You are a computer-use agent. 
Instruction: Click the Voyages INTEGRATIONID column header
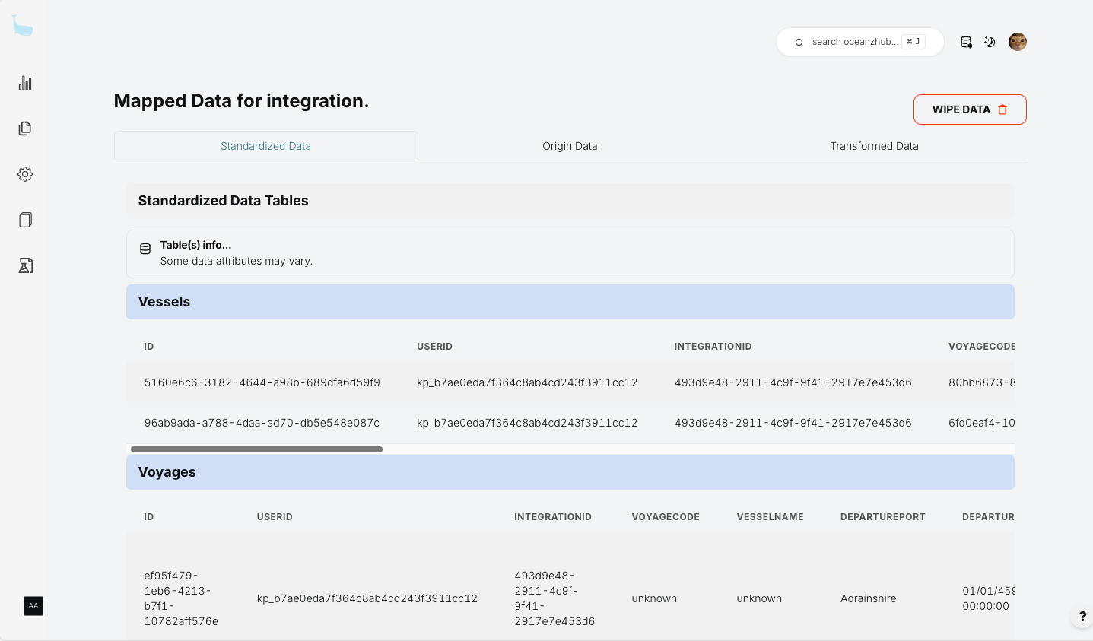coord(553,517)
